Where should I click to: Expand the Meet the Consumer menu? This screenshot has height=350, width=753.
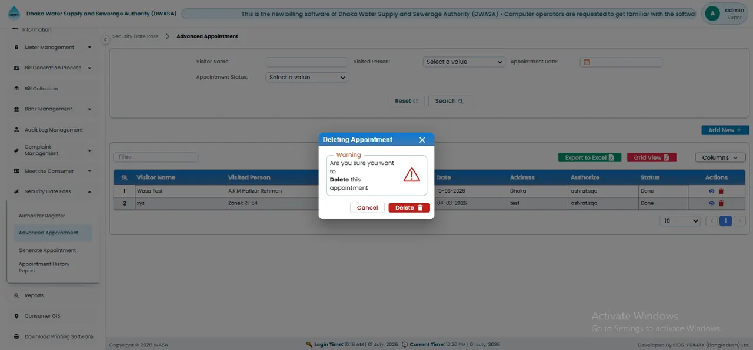point(54,171)
